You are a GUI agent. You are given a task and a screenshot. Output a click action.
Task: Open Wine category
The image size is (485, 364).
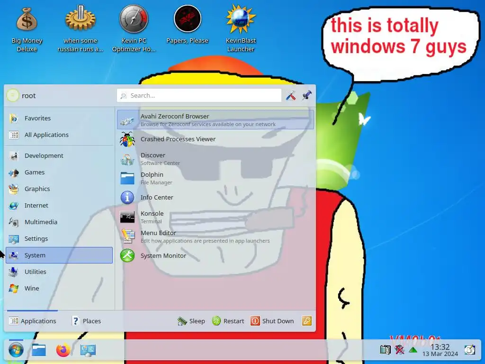[x=59, y=289]
